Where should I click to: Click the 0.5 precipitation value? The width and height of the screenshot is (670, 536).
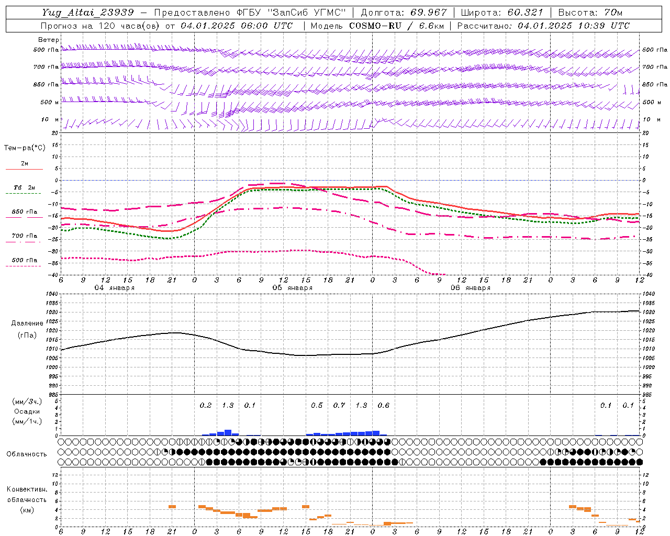317,405
